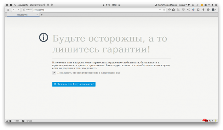The image size is (223, 130).
Task: Click the uBlock red shield icon
Action: [x=206, y=121]
